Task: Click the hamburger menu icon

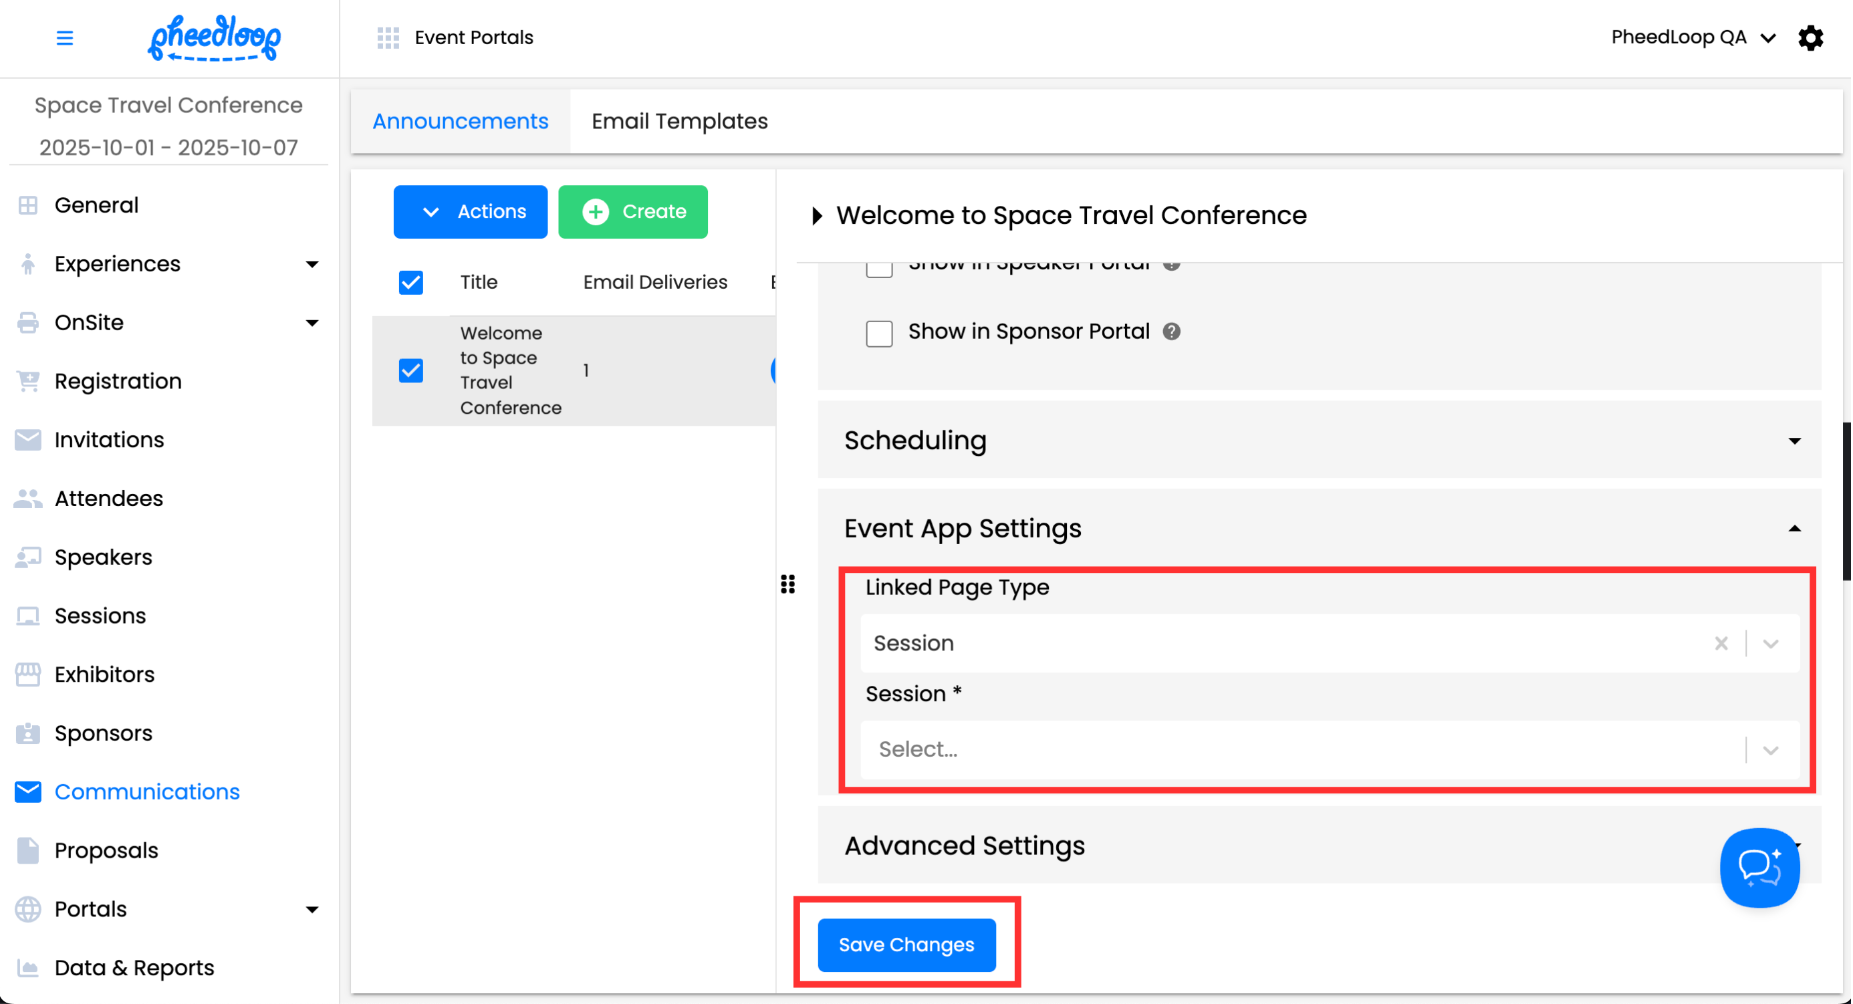Action: point(64,37)
